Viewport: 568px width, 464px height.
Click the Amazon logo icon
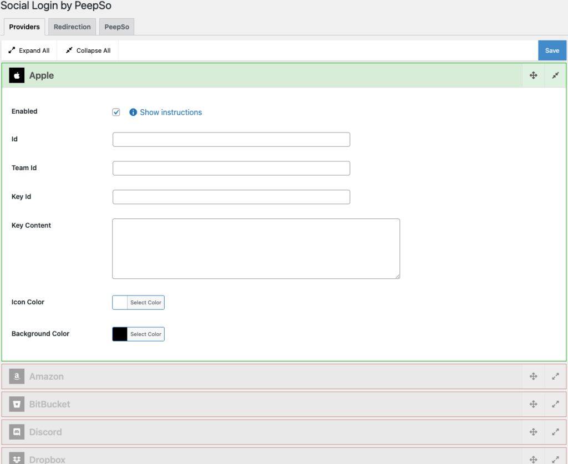point(17,376)
